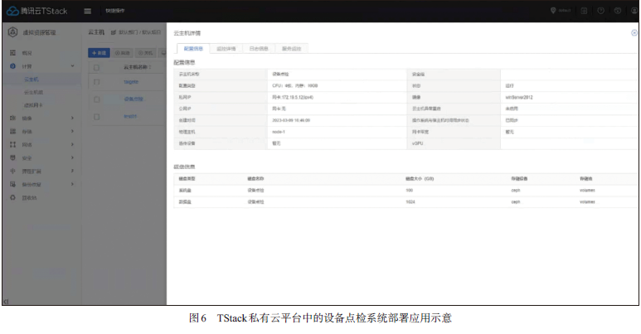Expand the 存储 section chevron

(72, 131)
